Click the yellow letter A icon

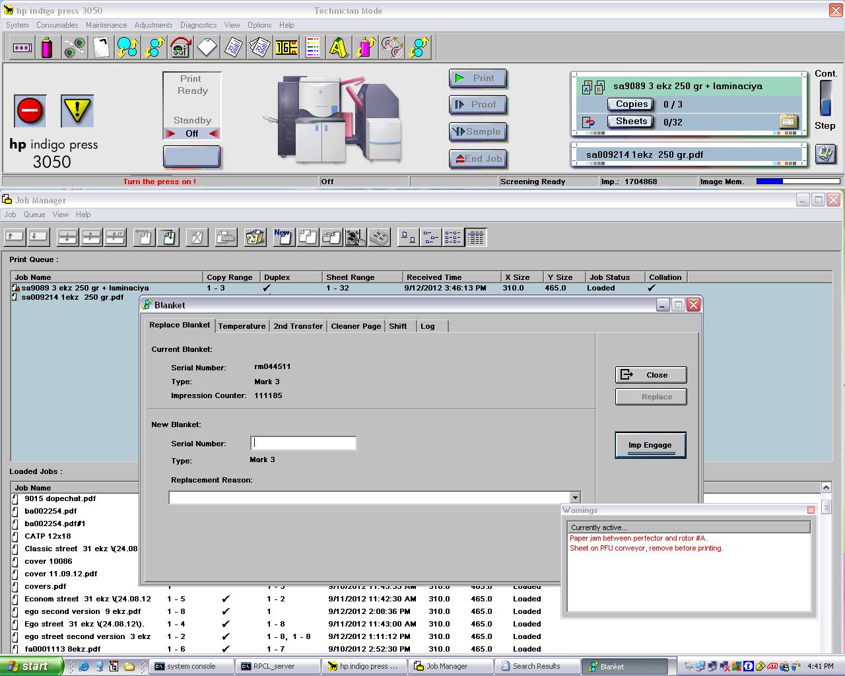339,48
